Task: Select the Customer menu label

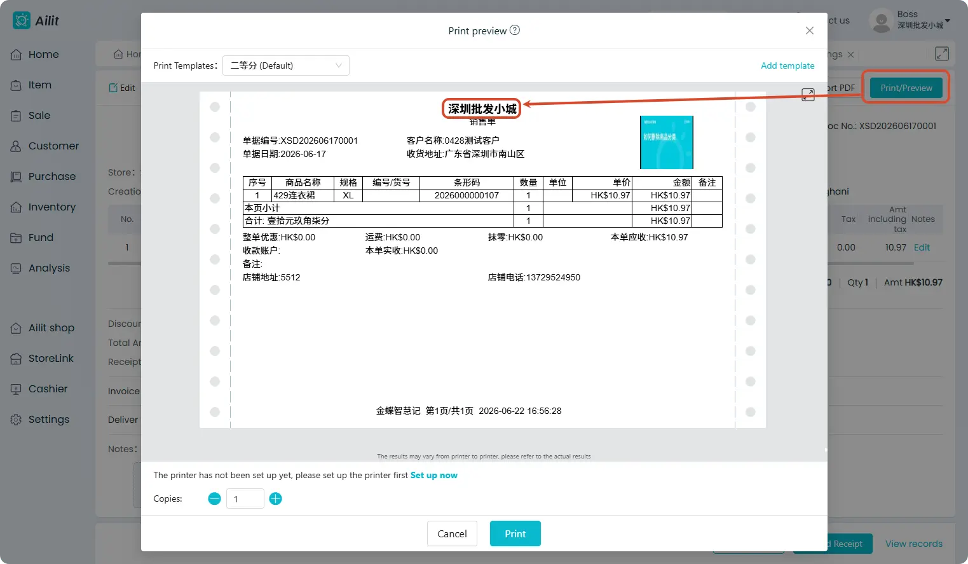Action: pos(54,146)
